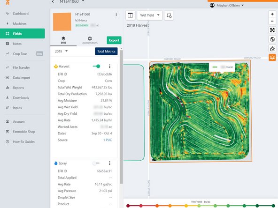Screen dimensions: 278x208
Task: Click the orange field thumbnail
Action: (62, 22)
